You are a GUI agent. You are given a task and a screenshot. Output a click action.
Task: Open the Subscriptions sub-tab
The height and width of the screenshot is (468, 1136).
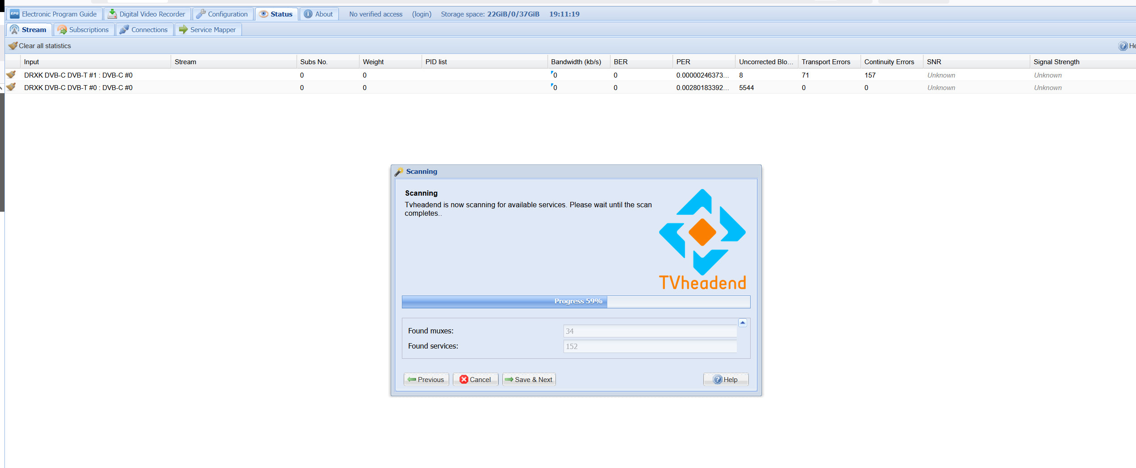[84, 29]
